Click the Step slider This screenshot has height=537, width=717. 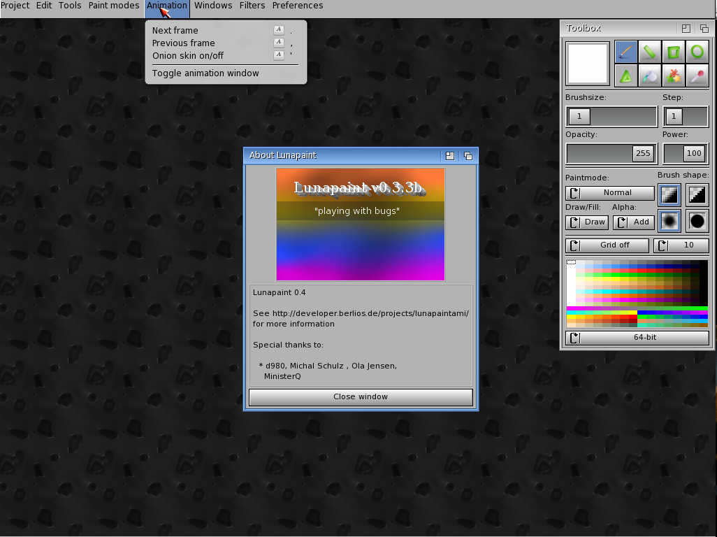(x=686, y=116)
